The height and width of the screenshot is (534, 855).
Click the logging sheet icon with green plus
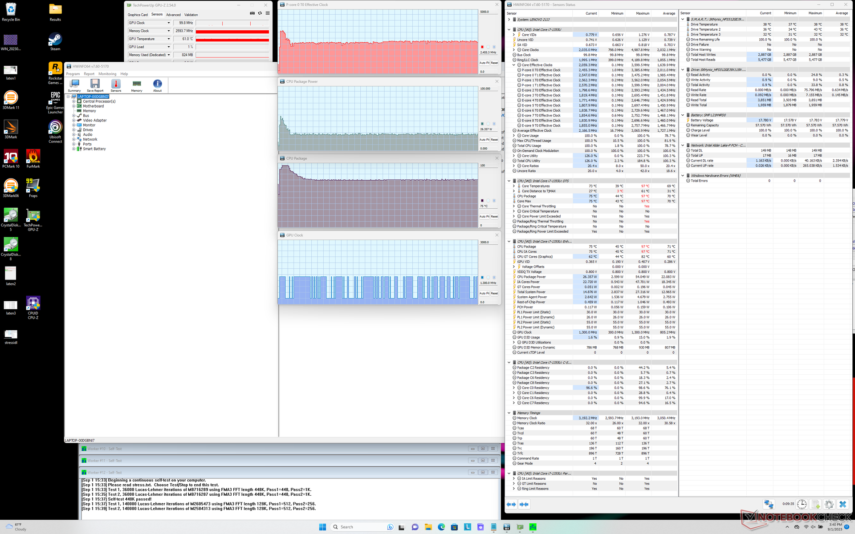(x=815, y=504)
